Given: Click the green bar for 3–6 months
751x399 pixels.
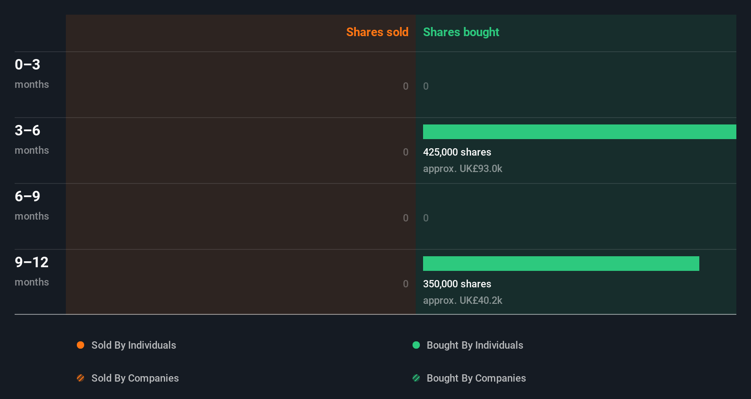Looking at the screenshot, I should 579,132.
